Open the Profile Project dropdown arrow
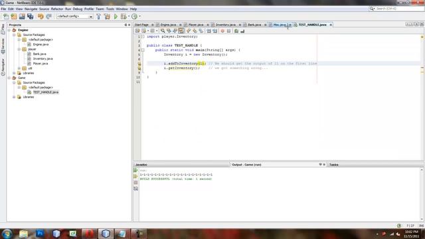The height and width of the screenshot is (239, 425). coord(139,17)
